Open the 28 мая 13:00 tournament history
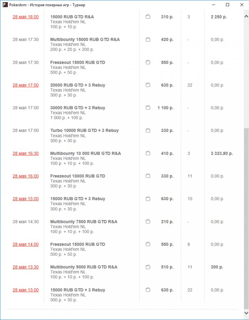249x320 pixels. pos(26,290)
